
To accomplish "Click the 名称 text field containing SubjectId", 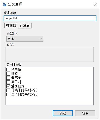I will (x=50, y=18).
